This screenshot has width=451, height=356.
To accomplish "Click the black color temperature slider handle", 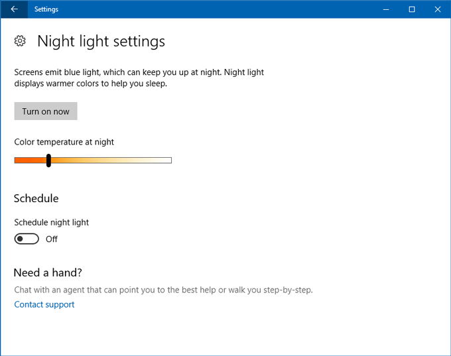I will 48,160.
